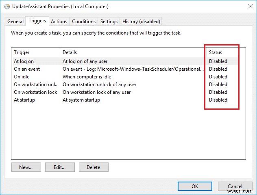Open the History (disabled) tab

tap(141, 22)
